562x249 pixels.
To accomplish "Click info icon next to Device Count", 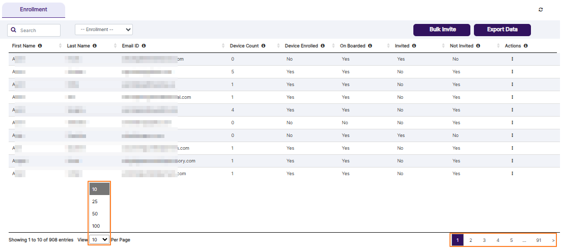I will [x=264, y=46].
